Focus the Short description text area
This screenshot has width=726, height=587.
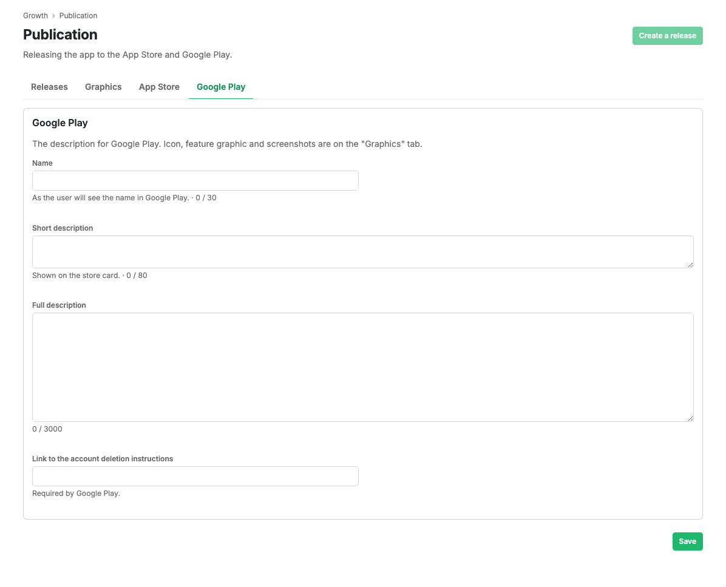click(363, 252)
